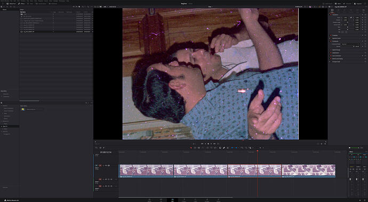Click the Stop transport button

[208, 144]
